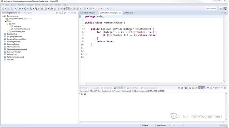Select NumberChecker.java in Package Explorer

[21, 29]
